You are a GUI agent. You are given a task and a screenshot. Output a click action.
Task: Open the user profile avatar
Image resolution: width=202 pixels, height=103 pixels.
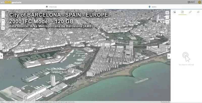click(199, 2)
